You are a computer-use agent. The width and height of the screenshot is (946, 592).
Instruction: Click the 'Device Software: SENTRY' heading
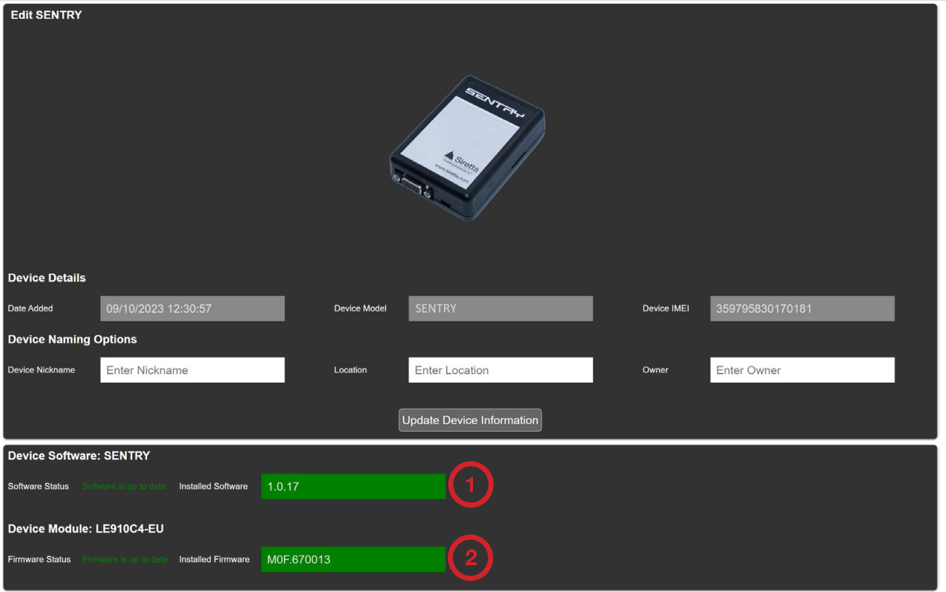[79, 456]
